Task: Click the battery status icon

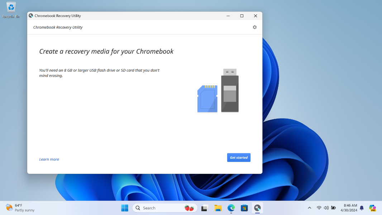Action: click(334, 208)
